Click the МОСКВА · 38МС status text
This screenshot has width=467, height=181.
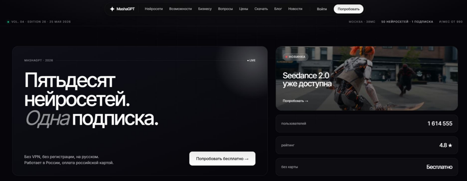pyautogui.click(x=362, y=22)
